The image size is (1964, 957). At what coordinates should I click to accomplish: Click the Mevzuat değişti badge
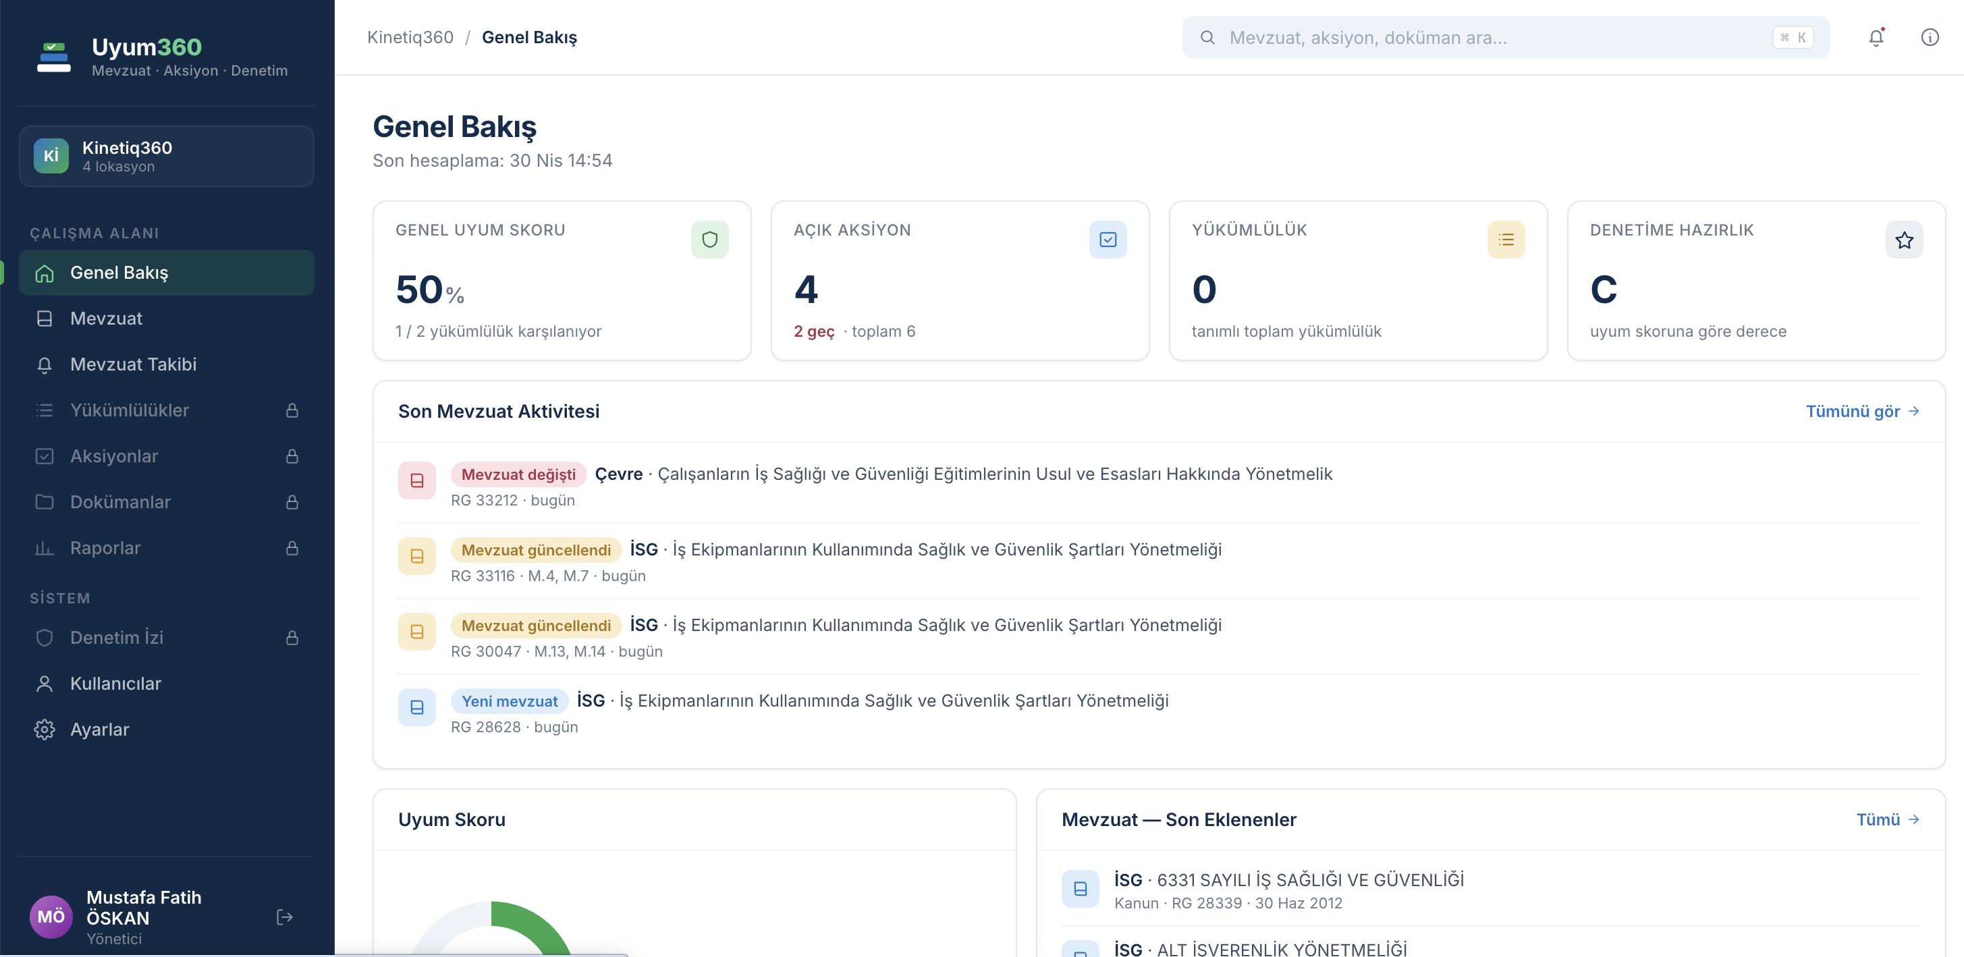click(x=518, y=474)
